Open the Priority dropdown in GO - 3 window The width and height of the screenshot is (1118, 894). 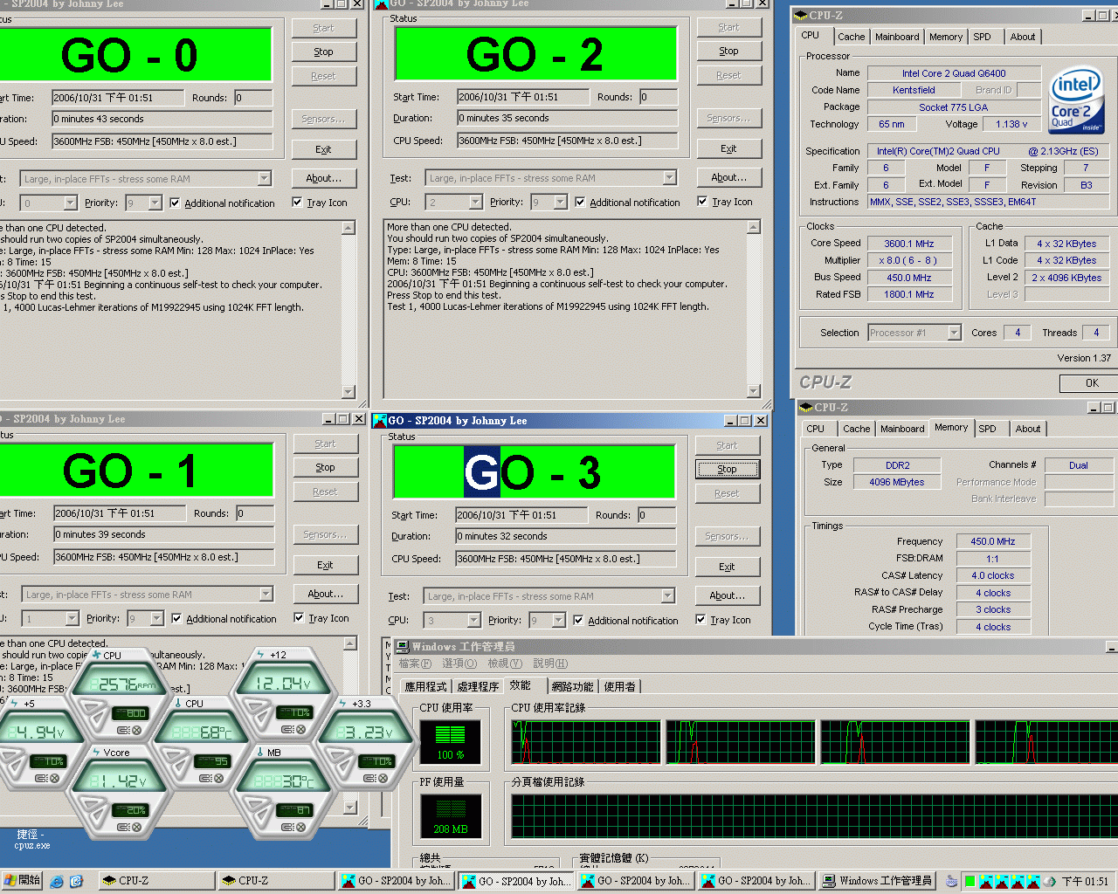[559, 620]
